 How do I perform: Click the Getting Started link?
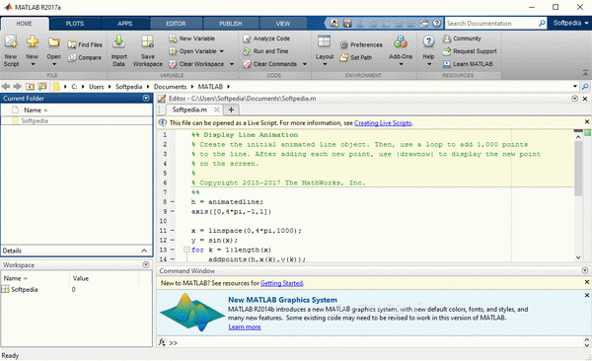pyautogui.click(x=281, y=283)
